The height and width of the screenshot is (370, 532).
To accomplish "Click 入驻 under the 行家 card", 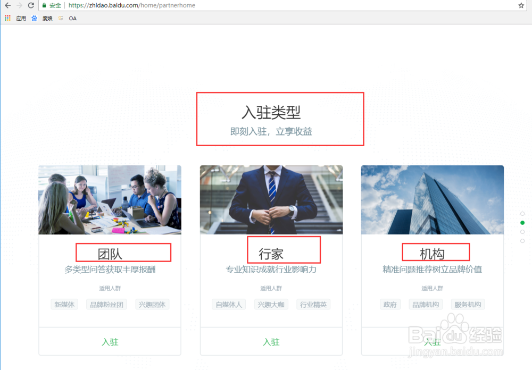I will click(x=271, y=342).
